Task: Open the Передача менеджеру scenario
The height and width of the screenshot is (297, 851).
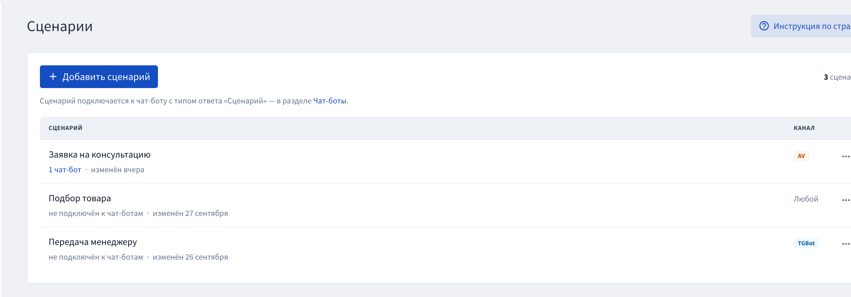Action: click(93, 242)
